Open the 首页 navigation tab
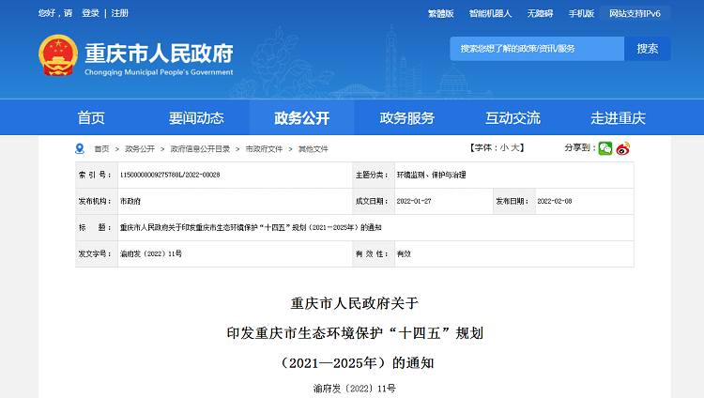This screenshot has height=398, width=704. (x=91, y=117)
